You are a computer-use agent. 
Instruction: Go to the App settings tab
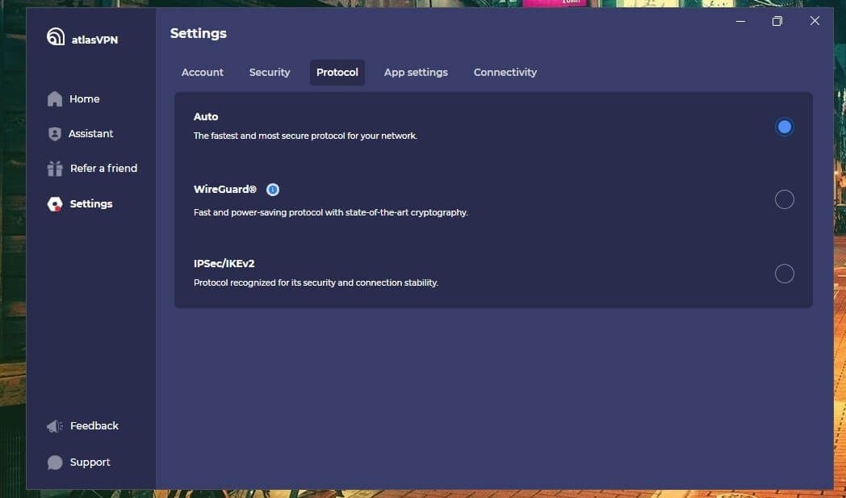(x=416, y=73)
